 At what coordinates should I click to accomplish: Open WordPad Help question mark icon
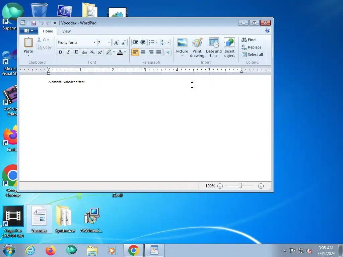(x=267, y=30)
